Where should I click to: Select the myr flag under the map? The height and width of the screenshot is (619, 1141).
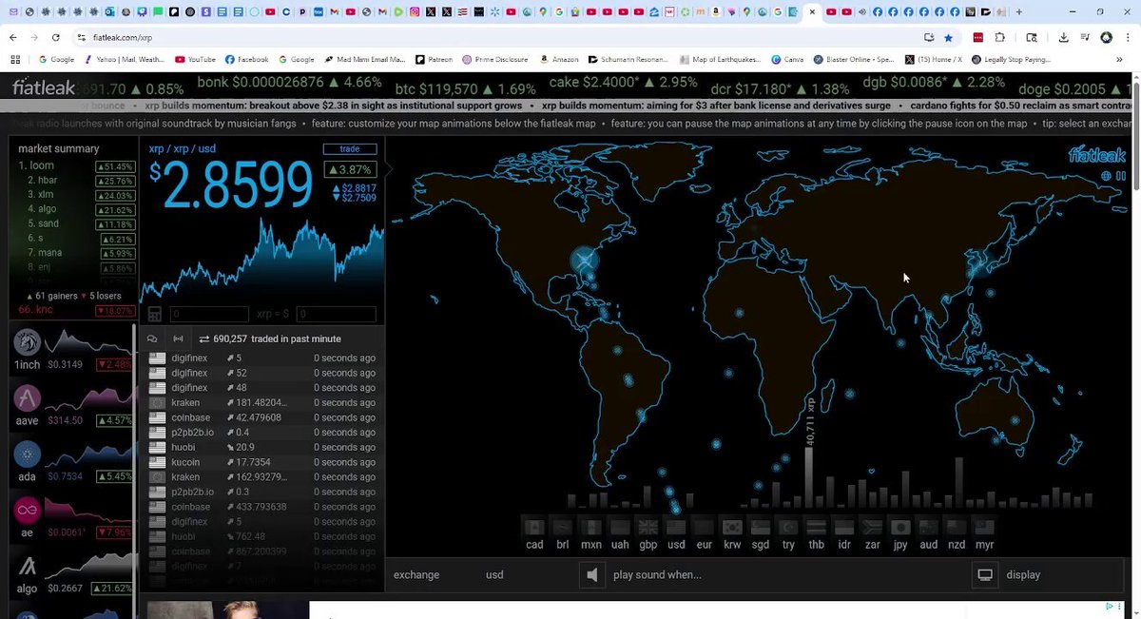pos(984,527)
